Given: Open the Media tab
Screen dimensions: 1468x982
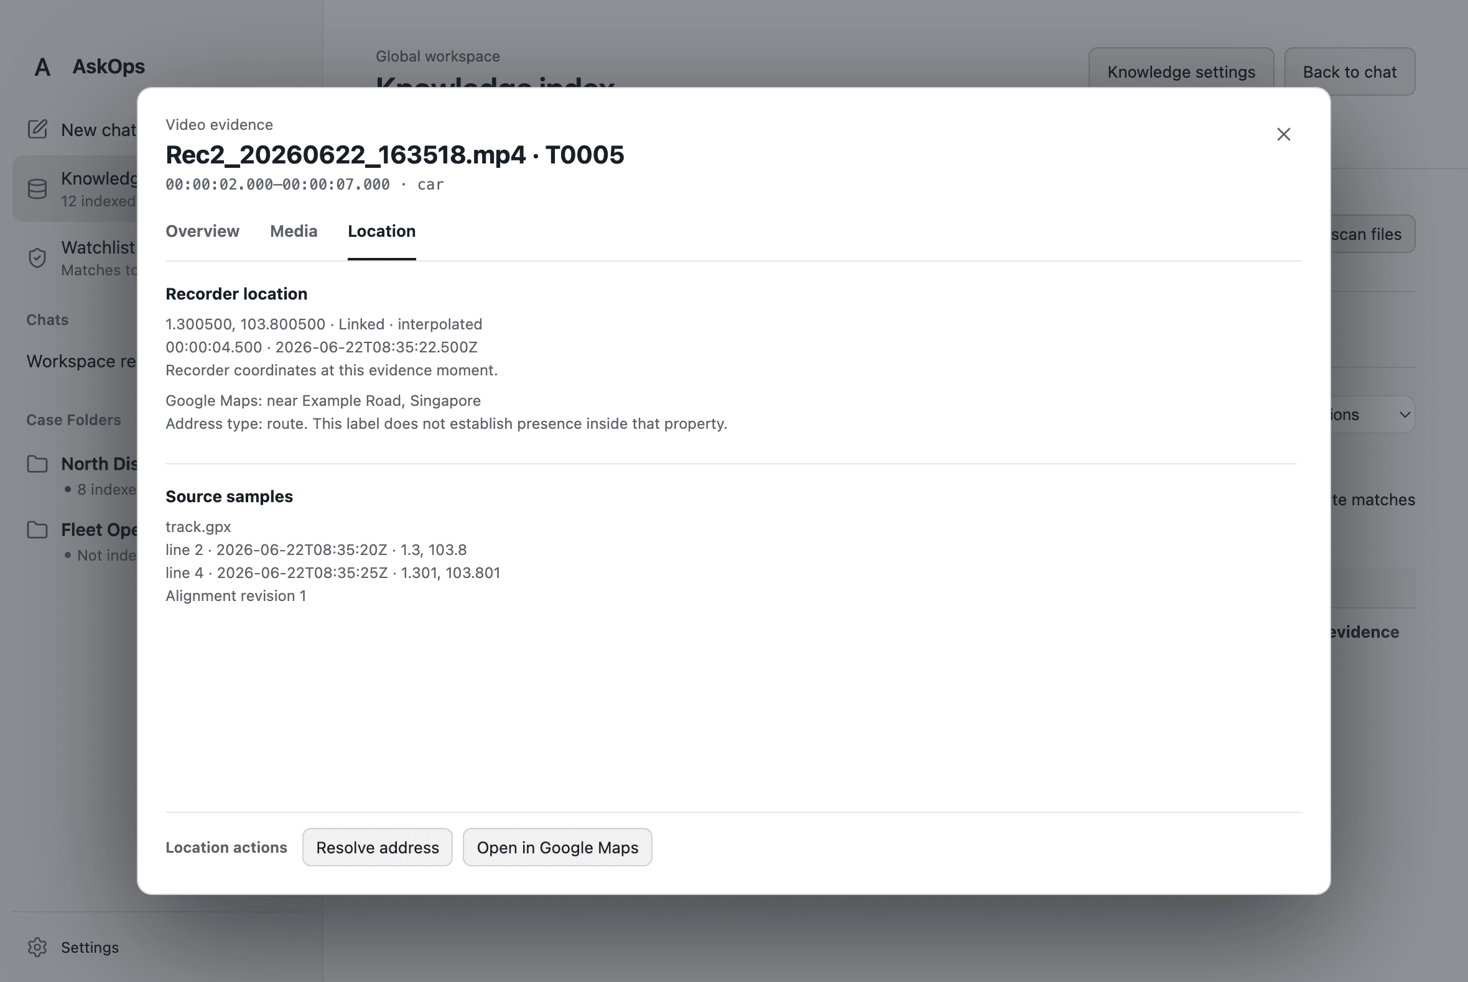Looking at the screenshot, I should [294, 231].
